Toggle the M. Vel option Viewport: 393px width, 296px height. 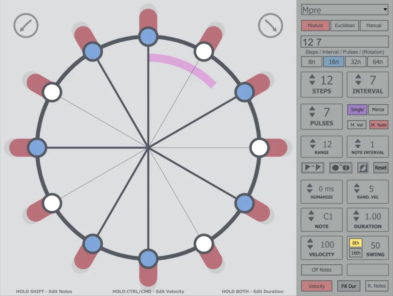(x=357, y=125)
